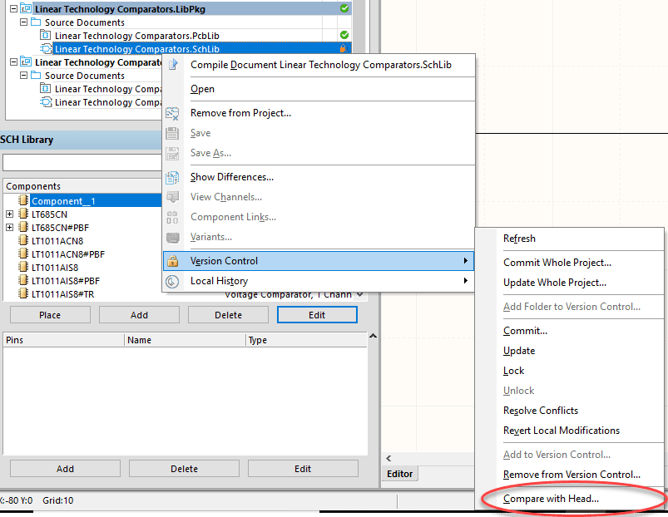Expand the LT685CN component
This screenshot has height=517, width=668.
[9, 214]
